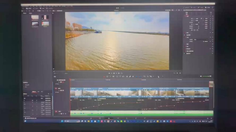Toggle the Linked Selection chain icon
Image resolution: width=236 pixels, height=132 pixels.
point(130,77)
